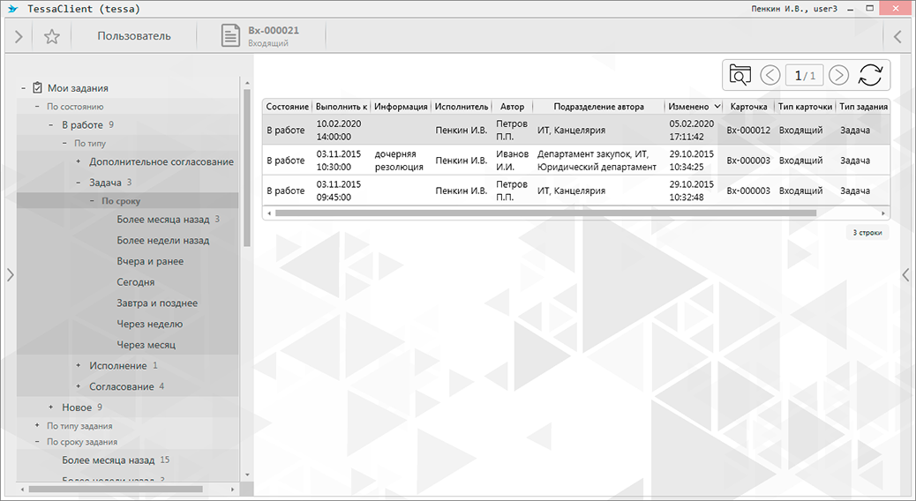The image size is (916, 501).
Task: Go to previous page arrow
Action: pyautogui.click(x=770, y=75)
